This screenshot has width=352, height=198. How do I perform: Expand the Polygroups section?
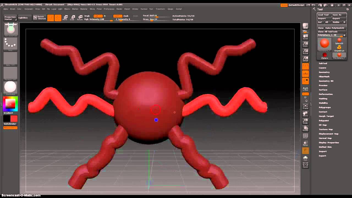point(324,107)
